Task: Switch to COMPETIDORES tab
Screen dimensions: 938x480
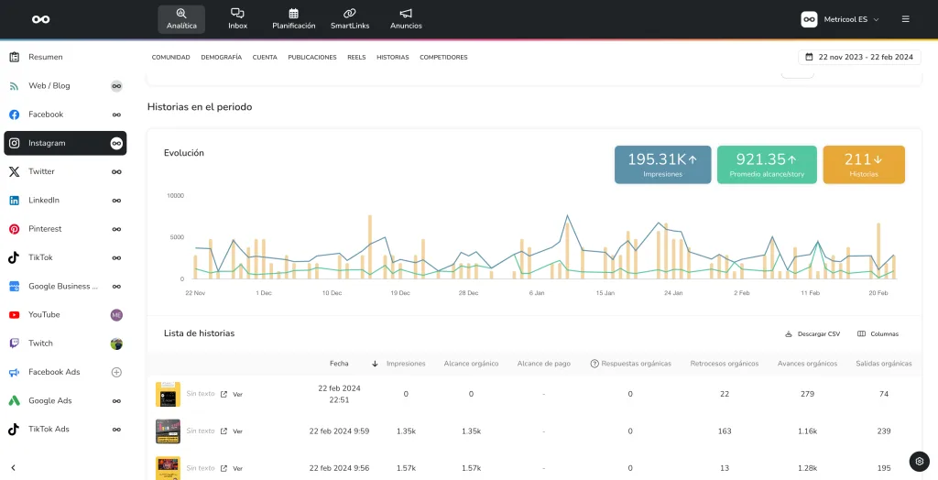Action: [x=443, y=58]
